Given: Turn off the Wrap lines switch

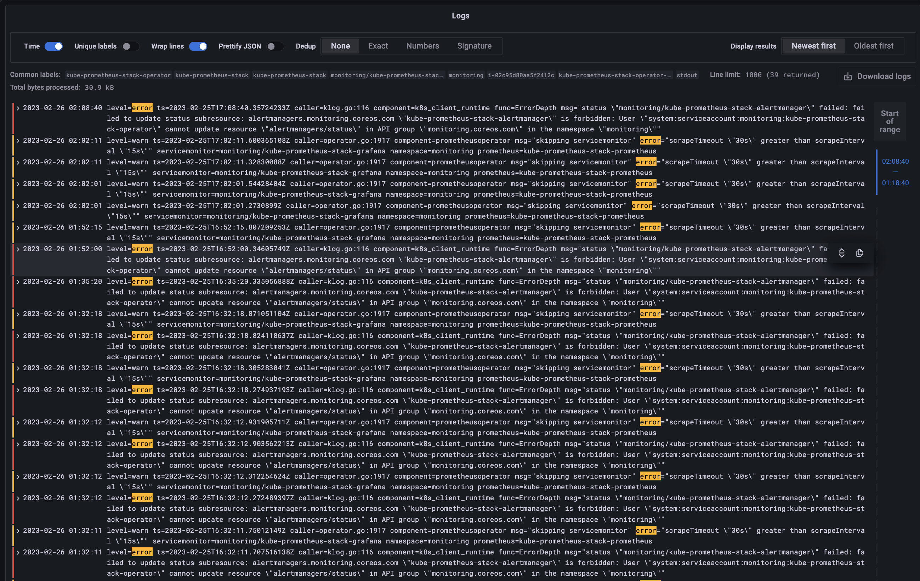Looking at the screenshot, I should [x=198, y=46].
